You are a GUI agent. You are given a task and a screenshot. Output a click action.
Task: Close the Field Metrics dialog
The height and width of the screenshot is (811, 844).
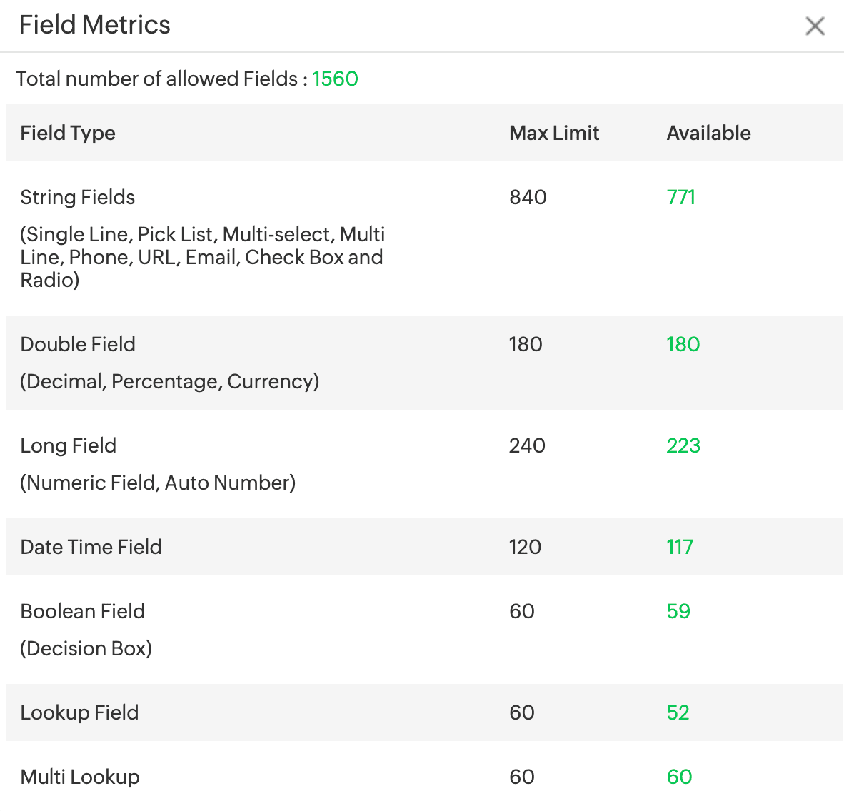[x=815, y=26]
